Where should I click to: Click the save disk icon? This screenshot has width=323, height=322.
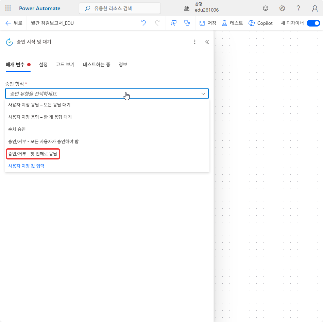[202, 23]
